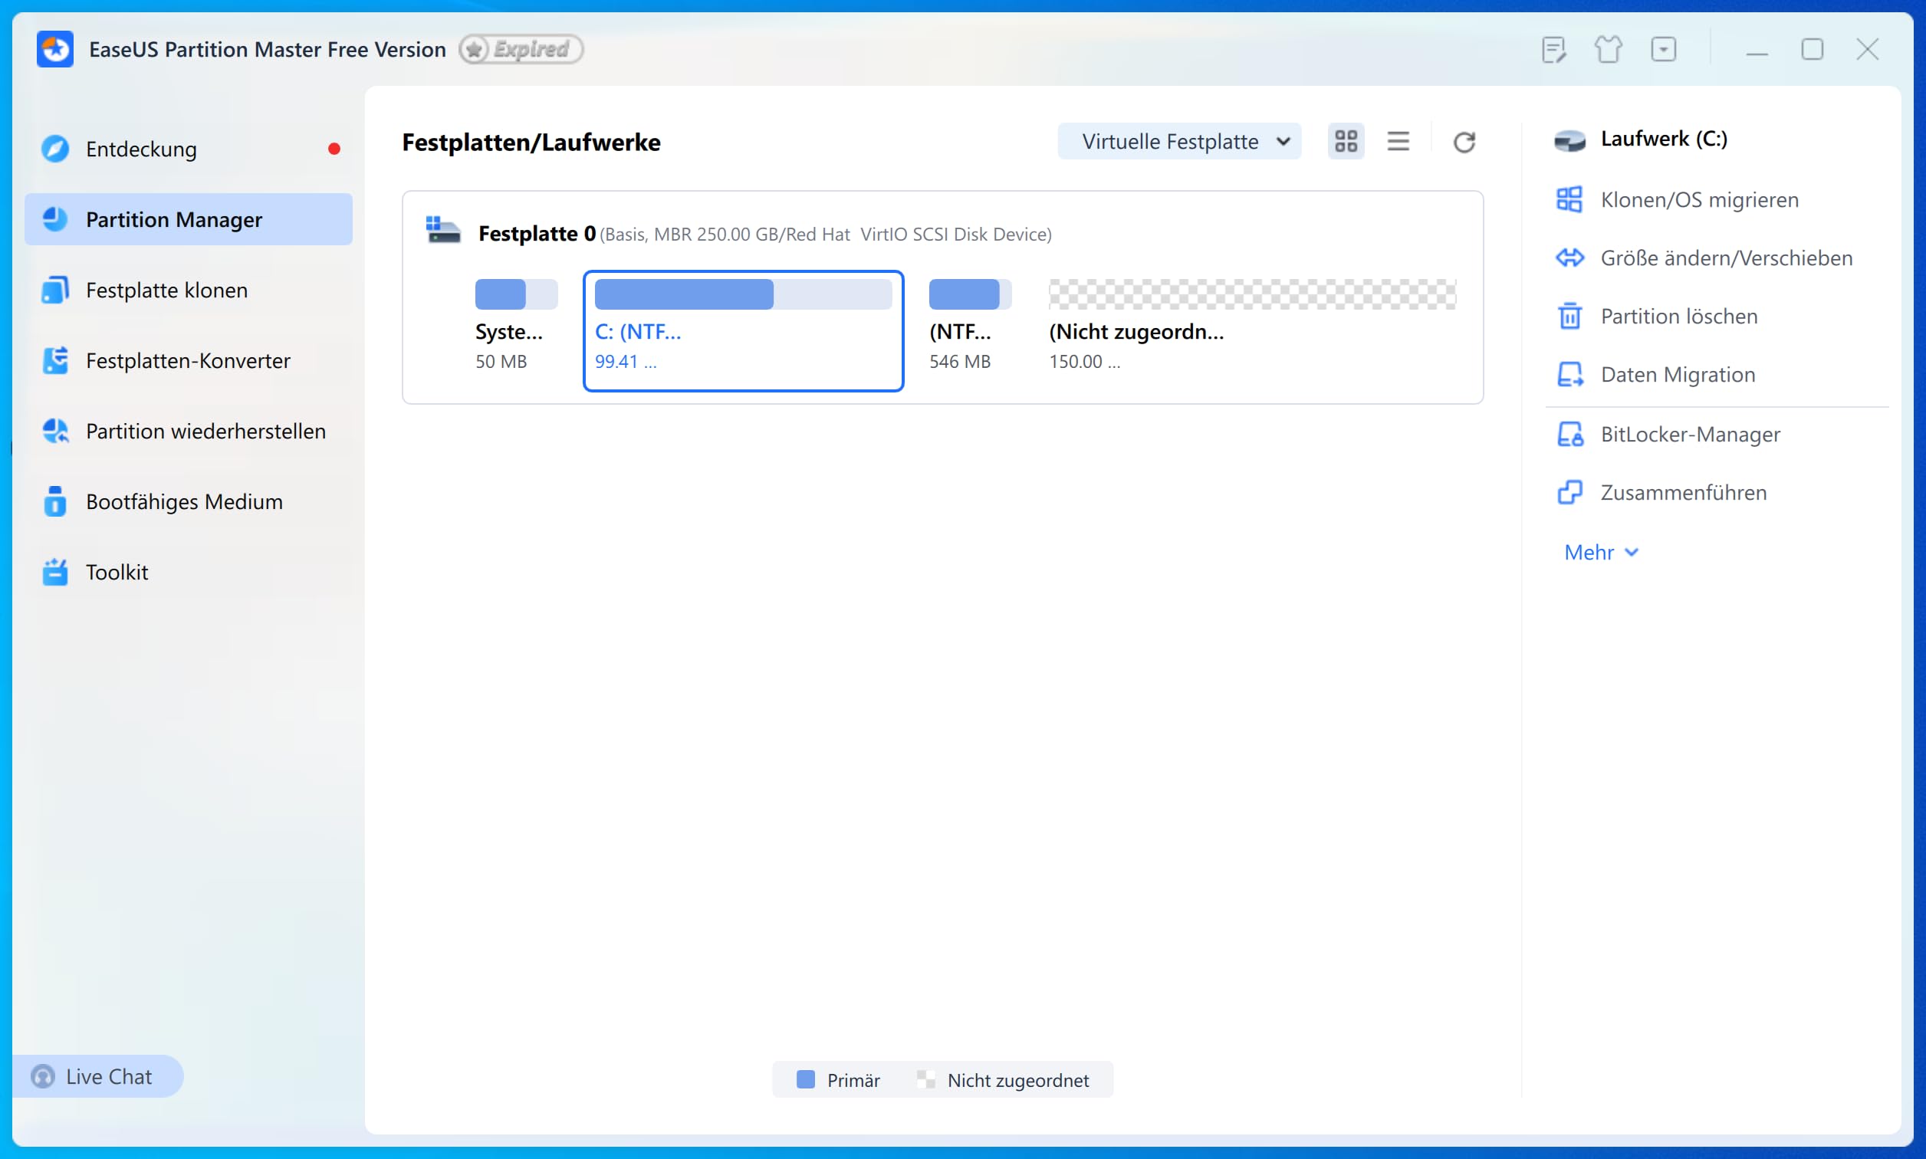Click the Daten Migration icon
The height and width of the screenshot is (1159, 1926).
tap(1569, 375)
